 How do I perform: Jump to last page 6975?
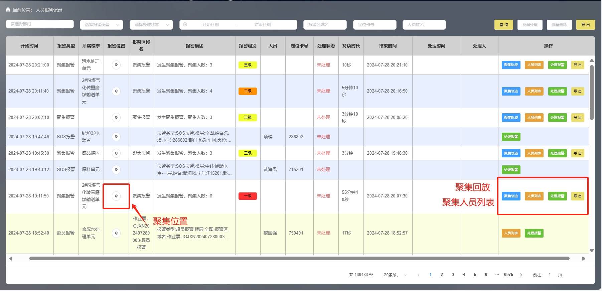pyautogui.click(x=508, y=275)
